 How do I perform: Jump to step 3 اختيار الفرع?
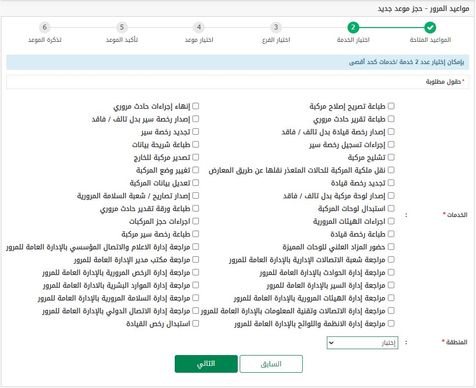[x=276, y=28]
